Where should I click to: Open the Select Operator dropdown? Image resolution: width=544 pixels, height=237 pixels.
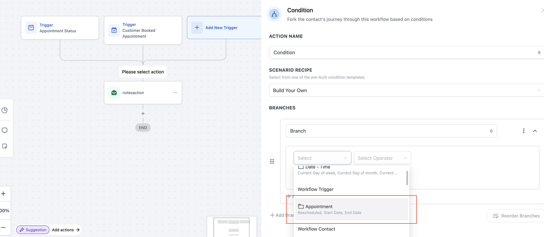[382, 158]
